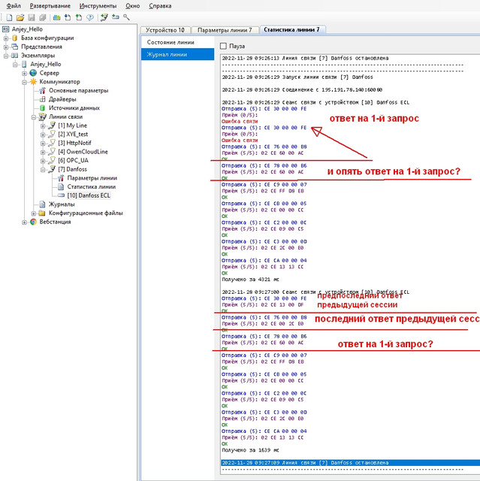
Task: Click log line 'Получено за 1639 мс'
Action: [x=250, y=450]
